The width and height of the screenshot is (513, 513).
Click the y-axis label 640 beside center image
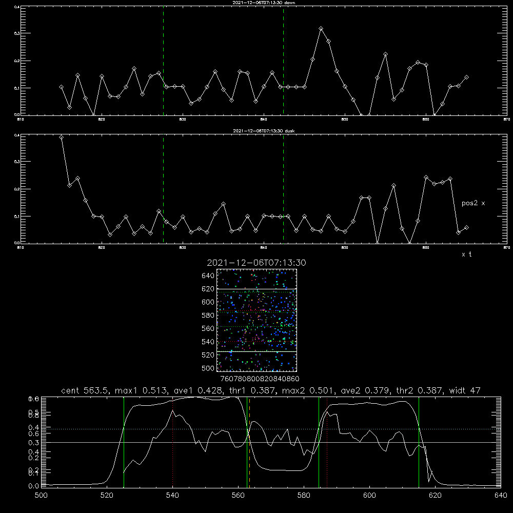click(x=208, y=276)
